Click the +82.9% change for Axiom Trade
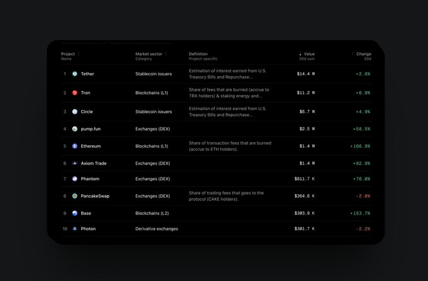428x281 pixels. [x=362, y=163]
